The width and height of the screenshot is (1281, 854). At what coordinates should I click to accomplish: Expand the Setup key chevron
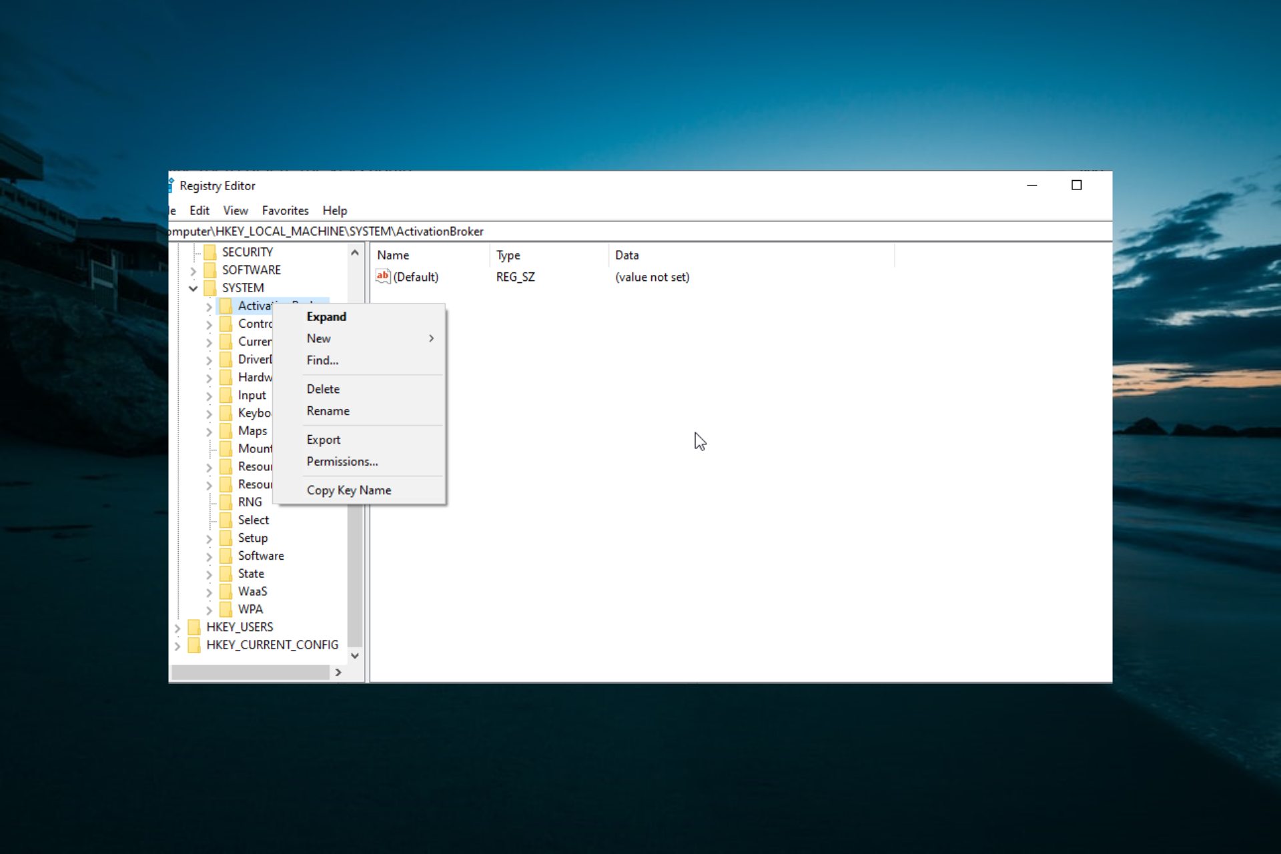[x=209, y=539]
